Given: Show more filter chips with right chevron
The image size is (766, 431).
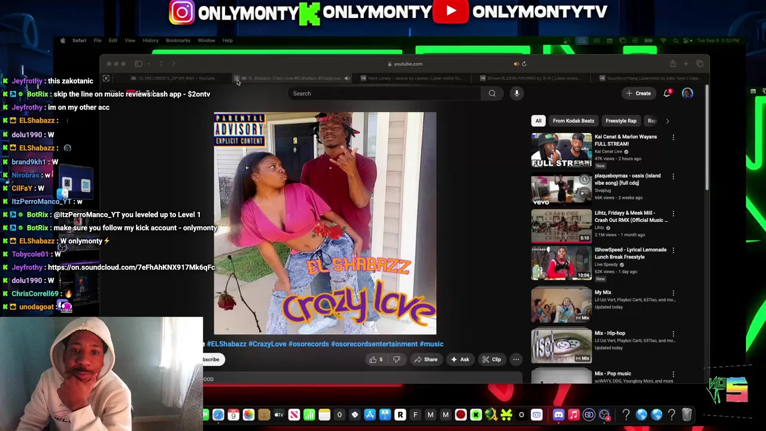Looking at the screenshot, I should click(667, 121).
